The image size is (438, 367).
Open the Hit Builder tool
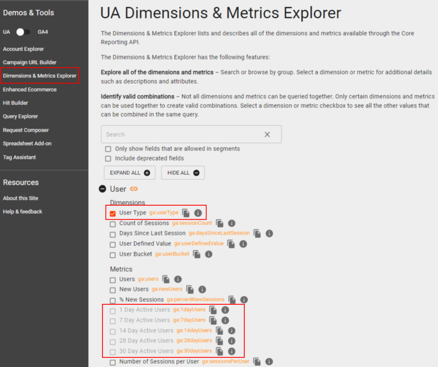coord(15,103)
